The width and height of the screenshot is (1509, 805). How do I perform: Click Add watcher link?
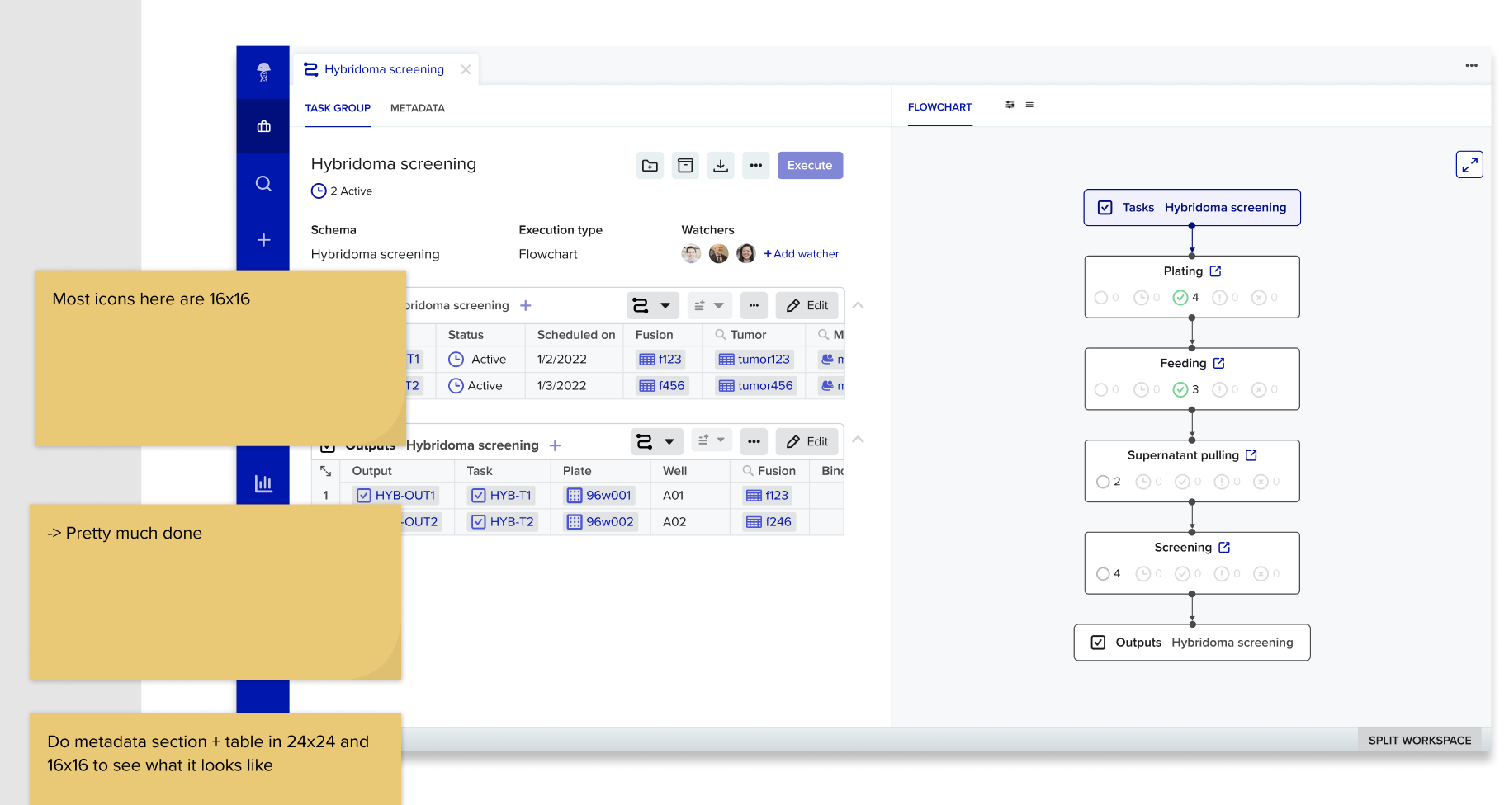point(801,254)
